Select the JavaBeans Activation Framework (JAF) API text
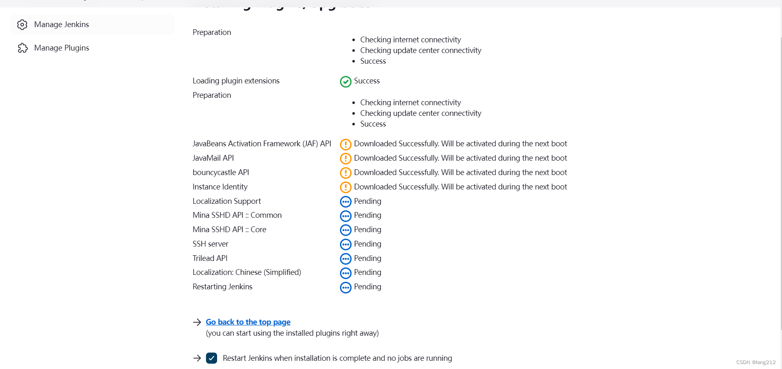Screen dimensions: 782x369 262,144
